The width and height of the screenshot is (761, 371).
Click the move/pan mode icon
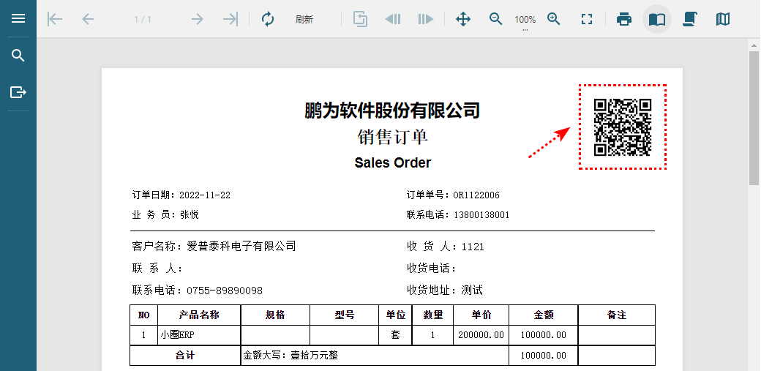click(x=463, y=19)
